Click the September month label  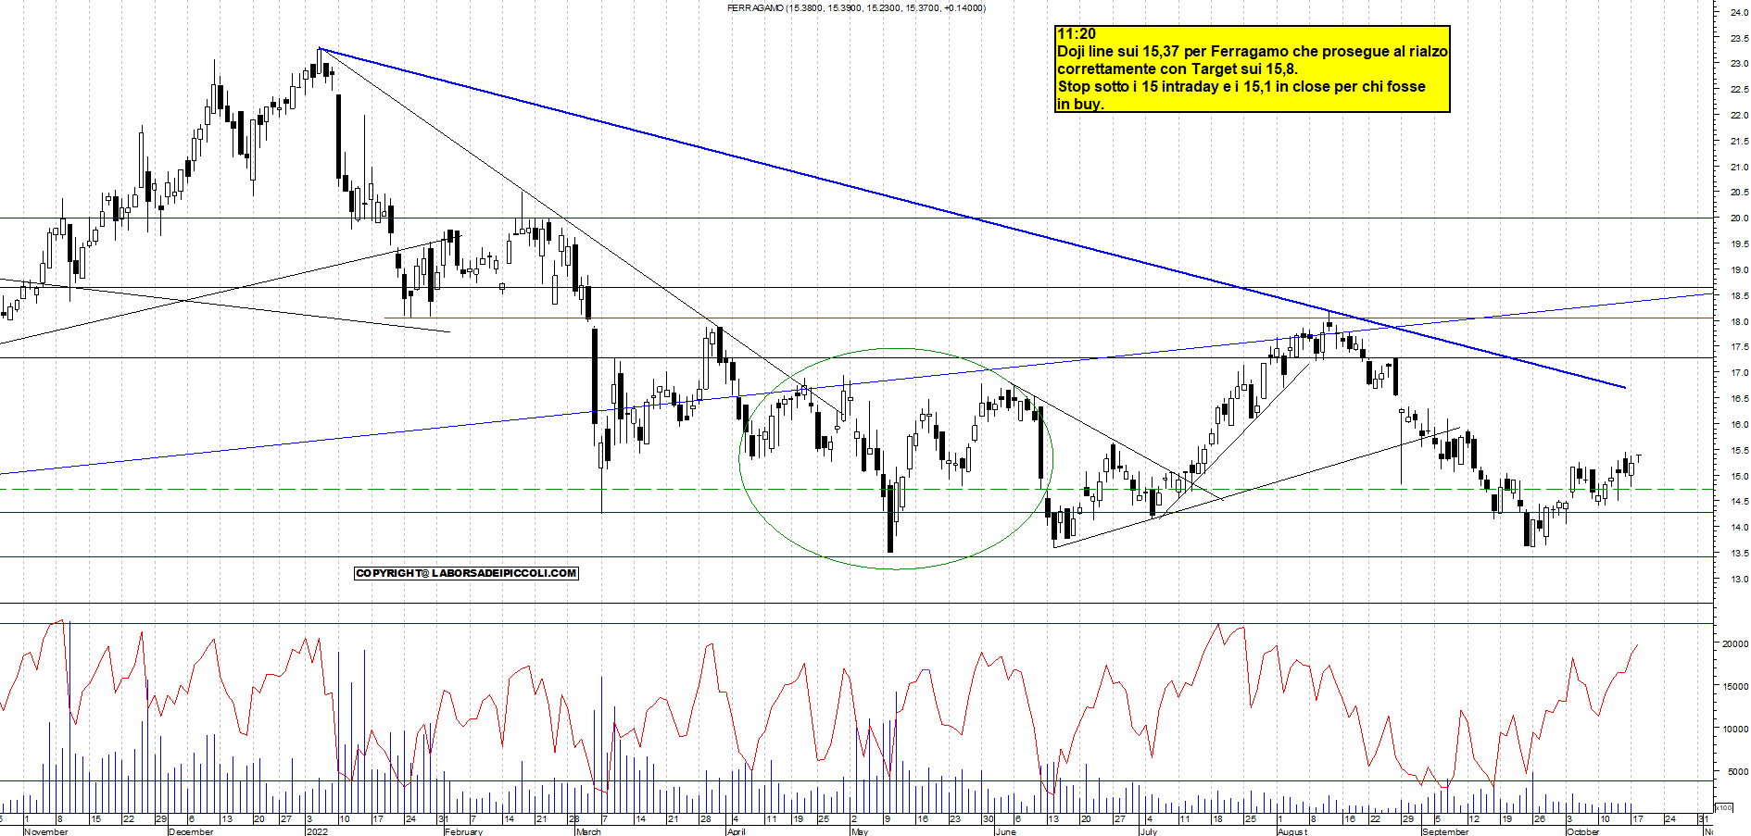(x=1445, y=831)
